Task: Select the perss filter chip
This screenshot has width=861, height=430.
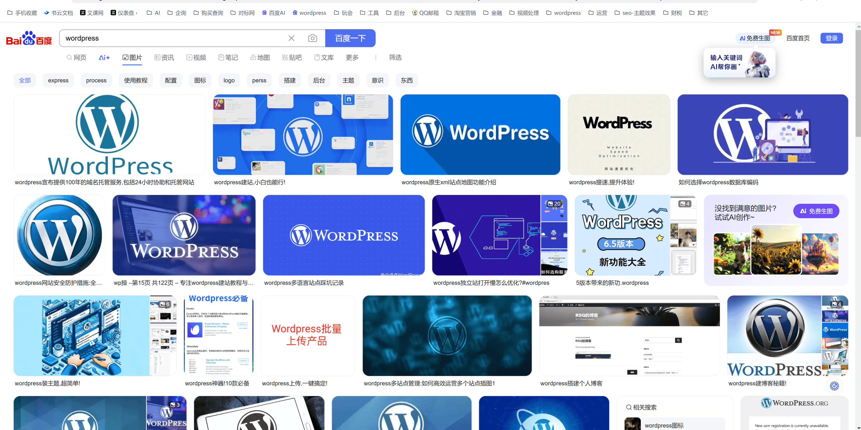Action: (259, 81)
